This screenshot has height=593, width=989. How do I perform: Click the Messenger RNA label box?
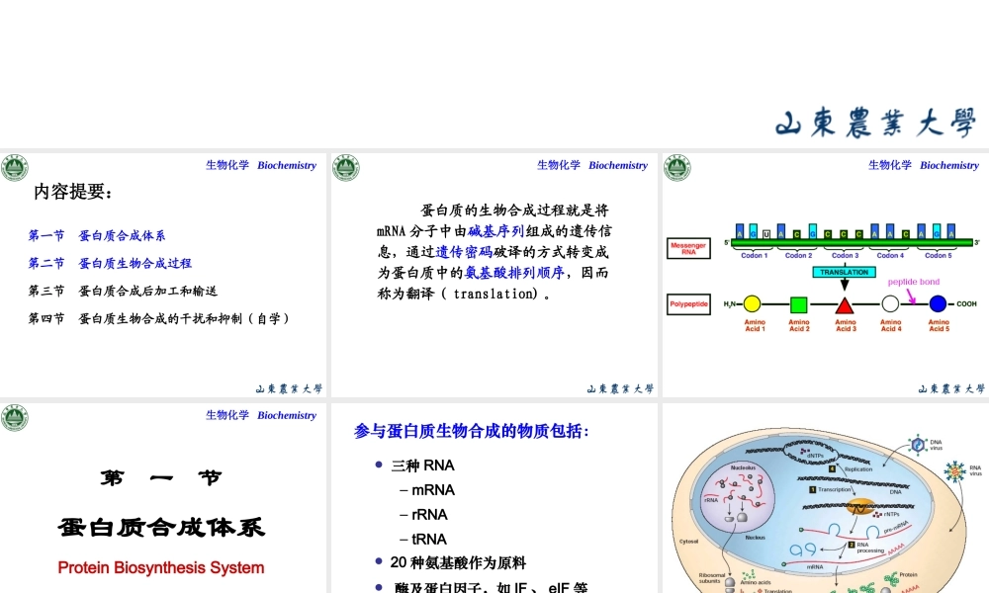pos(687,246)
